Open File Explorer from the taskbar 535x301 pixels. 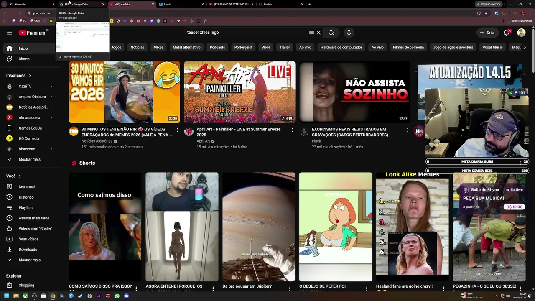pyautogui.click(x=16, y=296)
